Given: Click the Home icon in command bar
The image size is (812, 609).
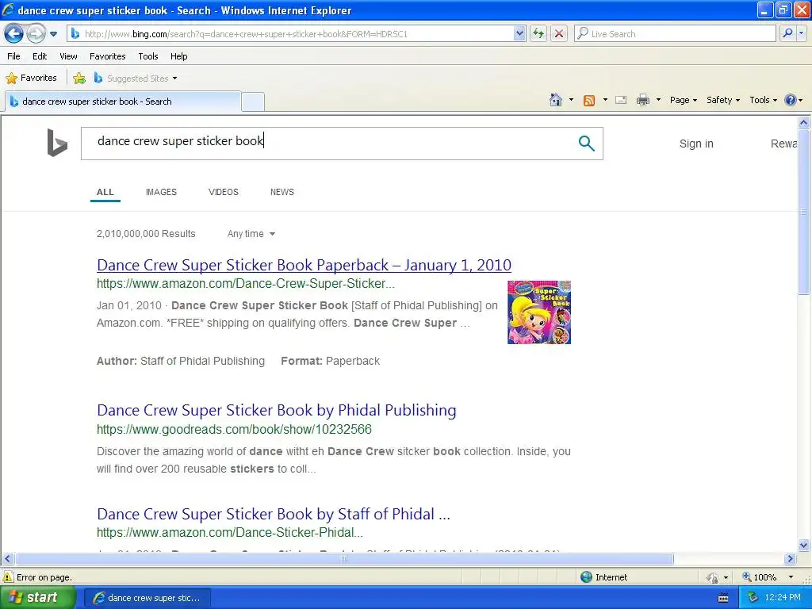Looking at the screenshot, I should pos(556,100).
